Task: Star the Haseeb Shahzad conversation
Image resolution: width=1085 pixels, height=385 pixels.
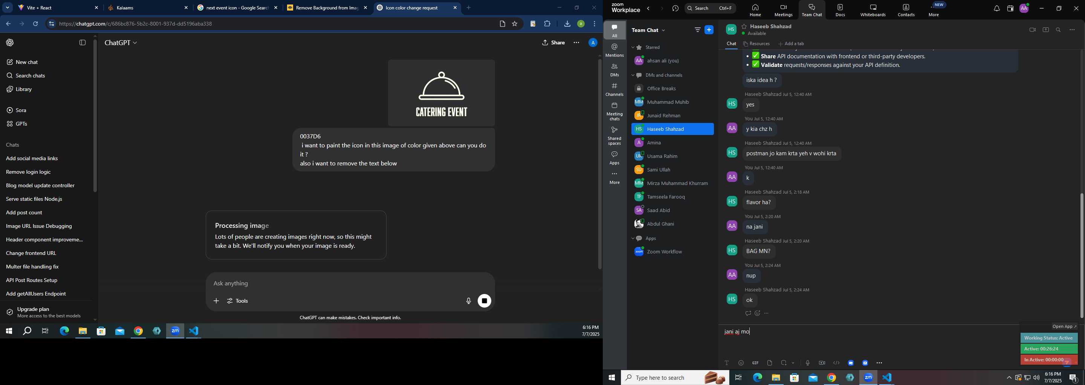Action: [744, 26]
